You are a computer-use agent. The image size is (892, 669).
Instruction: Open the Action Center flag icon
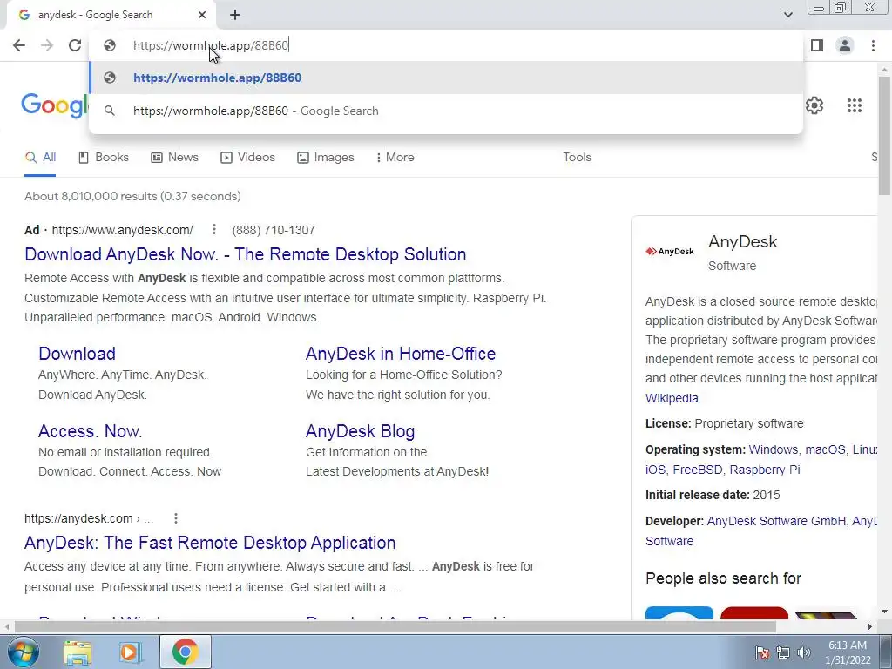[761, 652]
